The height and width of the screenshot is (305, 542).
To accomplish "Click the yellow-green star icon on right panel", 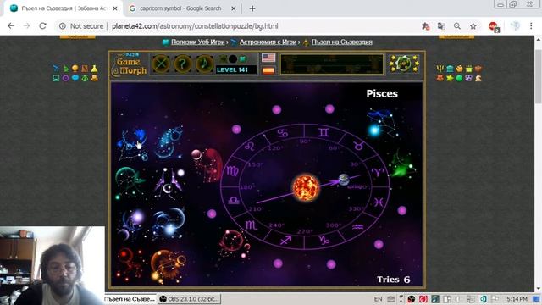I will pyautogui.click(x=450, y=78).
